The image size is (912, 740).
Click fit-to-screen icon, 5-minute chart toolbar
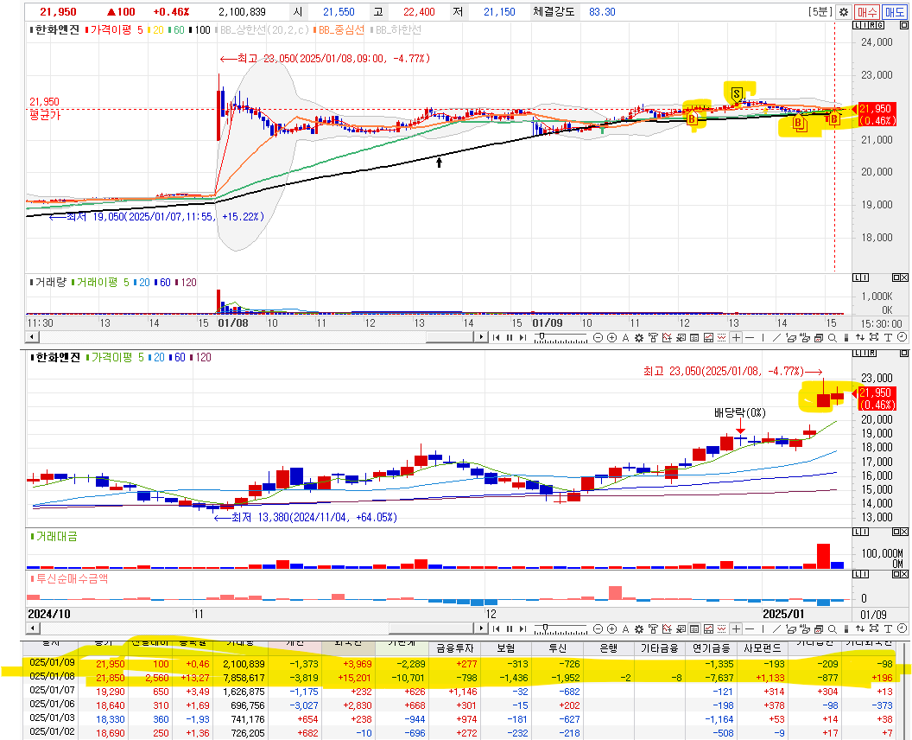874,338
